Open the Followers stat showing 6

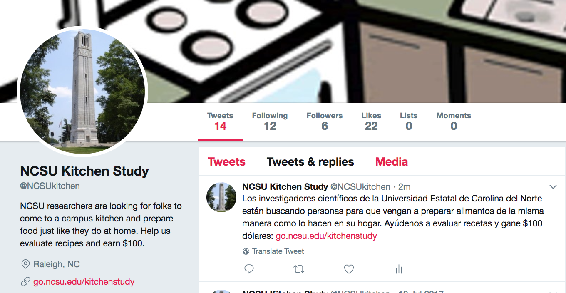pyautogui.click(x=325, y=122)
